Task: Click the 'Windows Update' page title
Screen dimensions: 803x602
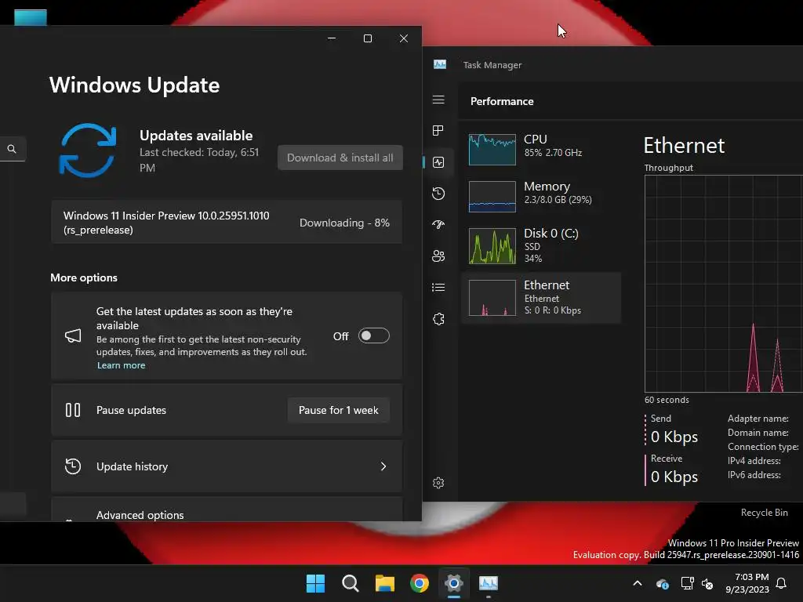Action: click(135, 85)
